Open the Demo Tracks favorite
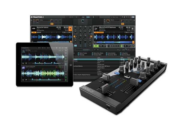This screenshot has width=180, height=127. coord(82,53)
